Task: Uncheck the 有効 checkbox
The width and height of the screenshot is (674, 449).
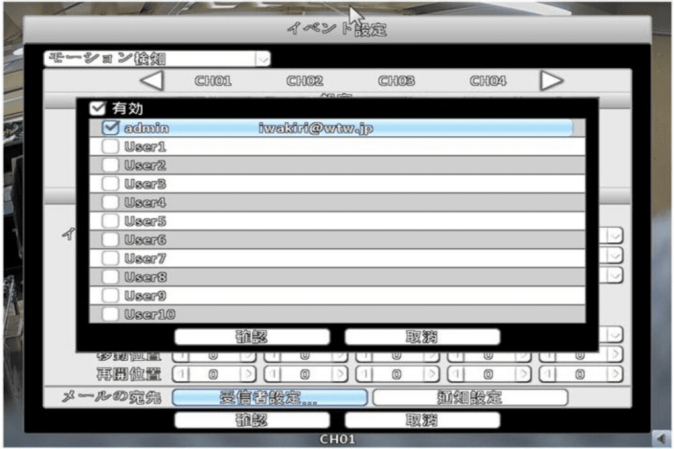Action: click(x=99, y=109)
